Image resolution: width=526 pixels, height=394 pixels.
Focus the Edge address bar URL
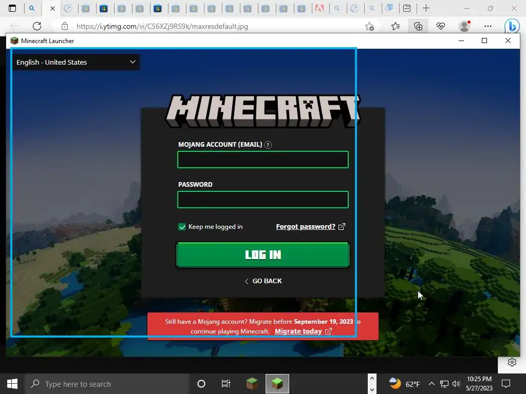point(162,26)
